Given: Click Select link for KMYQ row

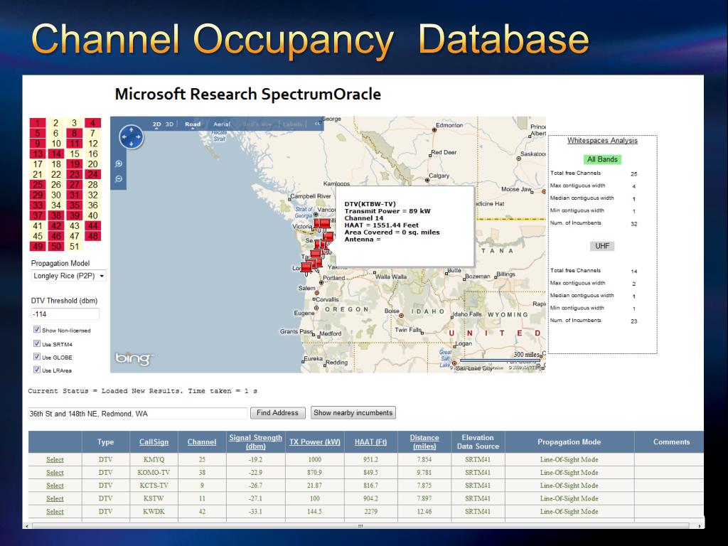Looking at the screenshot, I should point(55,460).
